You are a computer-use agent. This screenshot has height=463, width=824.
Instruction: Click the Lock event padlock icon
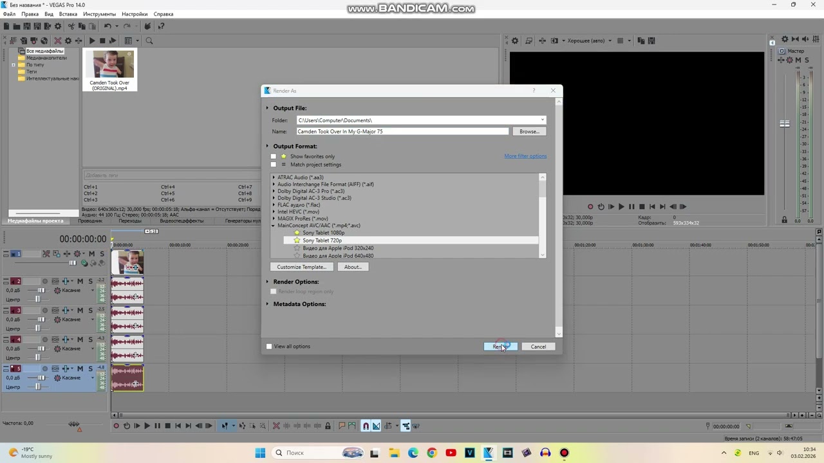[x=328, y=426]
